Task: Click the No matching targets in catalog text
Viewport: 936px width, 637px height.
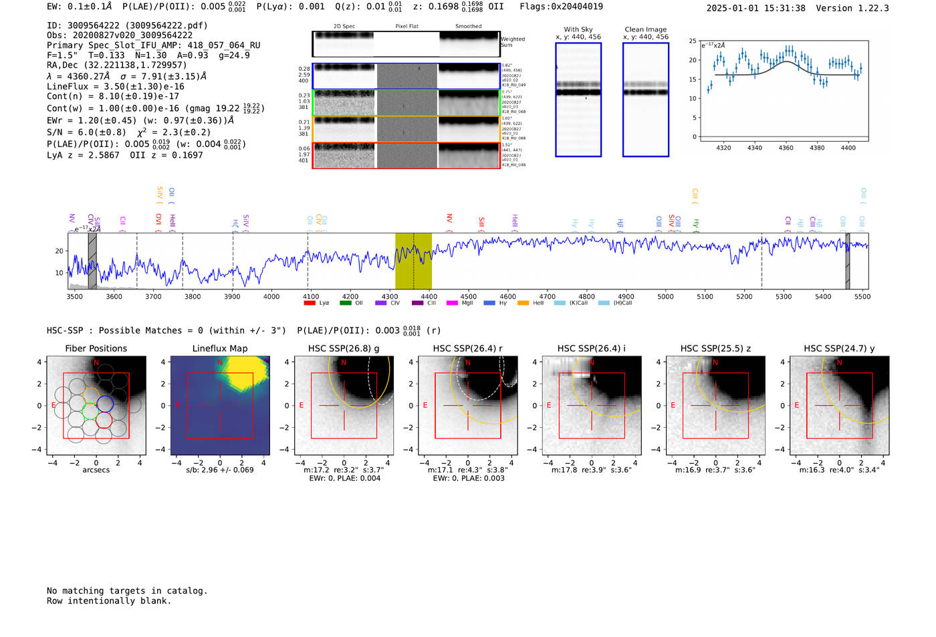Action: [127, 591]
